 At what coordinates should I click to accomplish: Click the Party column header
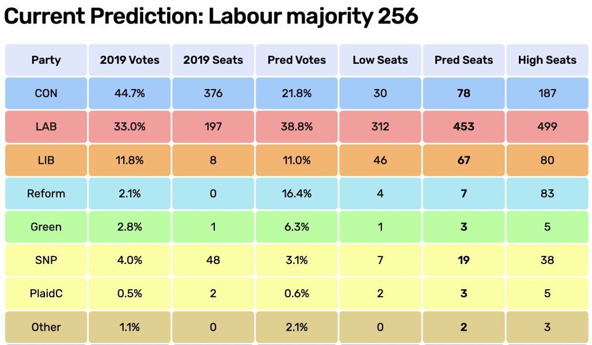point(46,60)
